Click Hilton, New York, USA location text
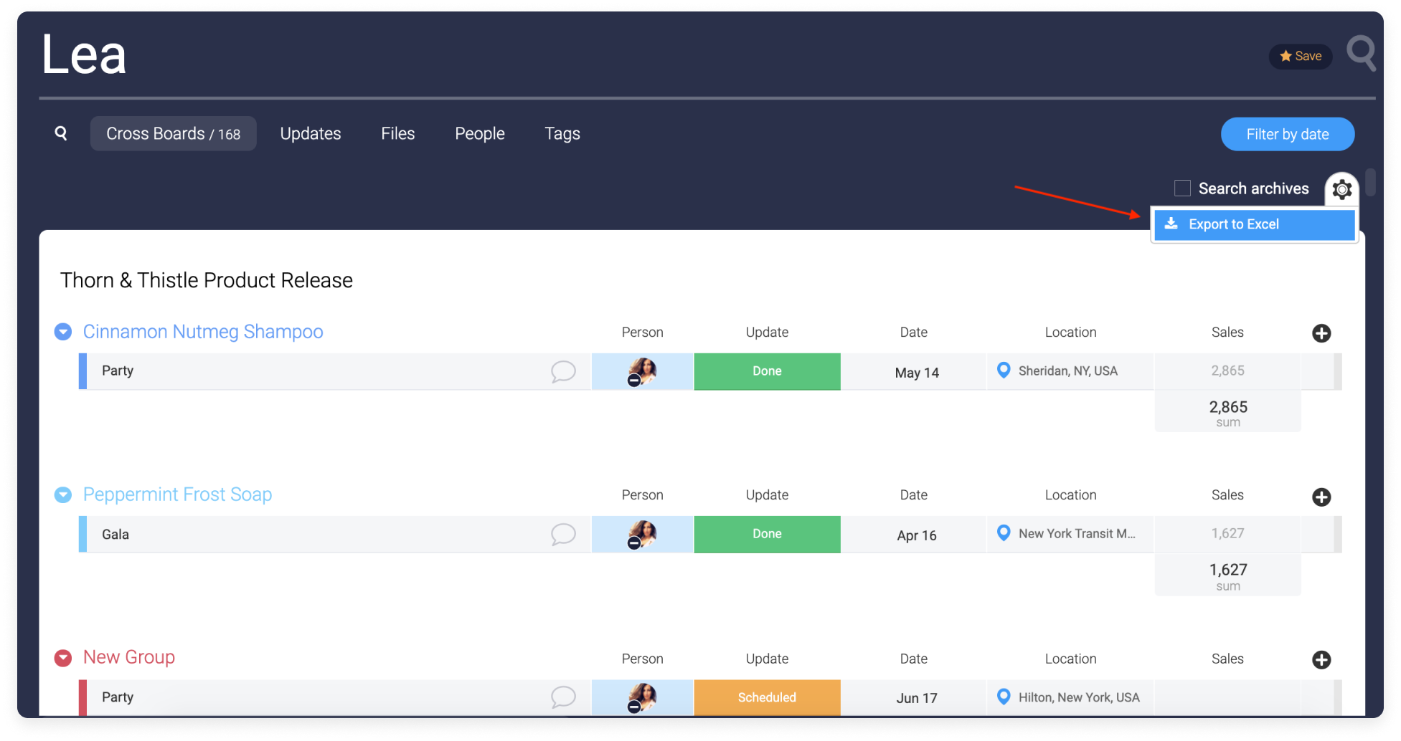 tap(1078, 697)
